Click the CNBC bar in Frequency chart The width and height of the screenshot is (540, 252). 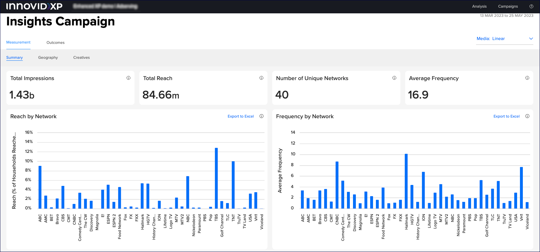[337, 185]
